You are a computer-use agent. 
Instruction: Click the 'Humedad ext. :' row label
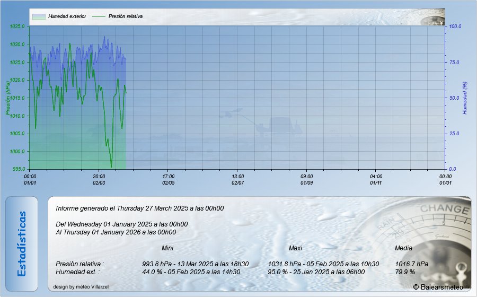(x=77, y=272)
